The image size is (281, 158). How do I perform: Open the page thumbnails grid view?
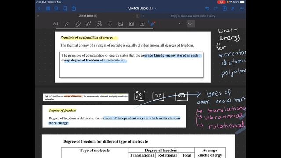point(48,8)
